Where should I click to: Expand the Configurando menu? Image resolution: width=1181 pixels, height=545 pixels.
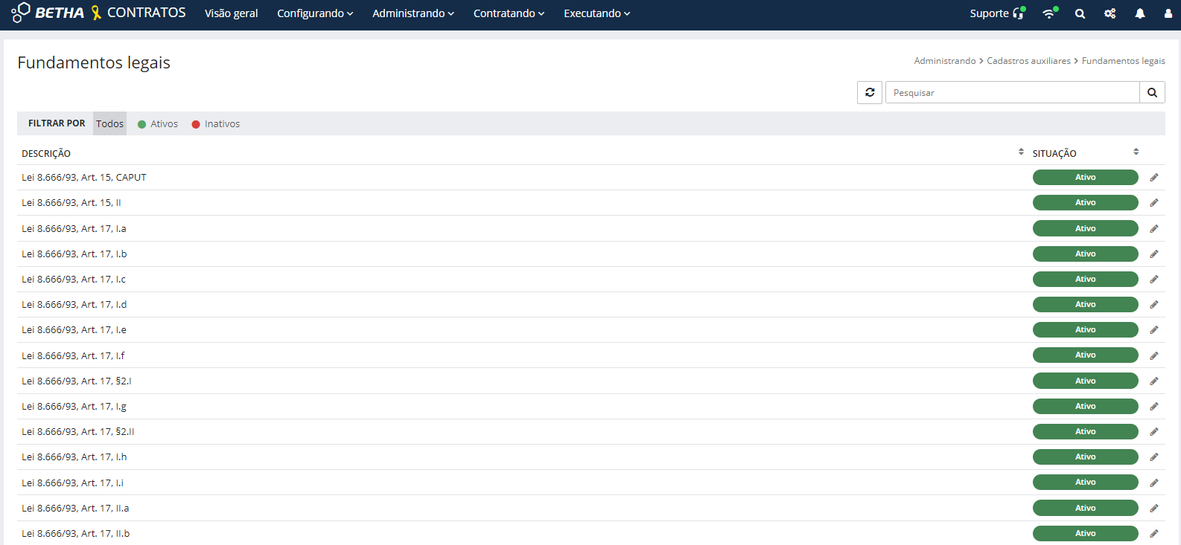(315, 13)
